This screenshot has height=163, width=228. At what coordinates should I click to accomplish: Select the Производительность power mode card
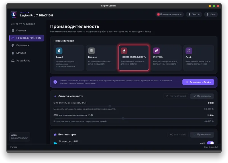[x=134, y=58]
